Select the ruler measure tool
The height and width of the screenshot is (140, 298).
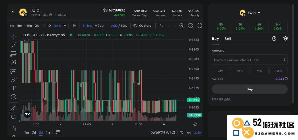pos(13,108)
